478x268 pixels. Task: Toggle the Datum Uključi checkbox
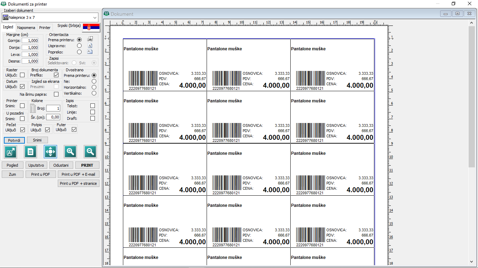[22, 86]
